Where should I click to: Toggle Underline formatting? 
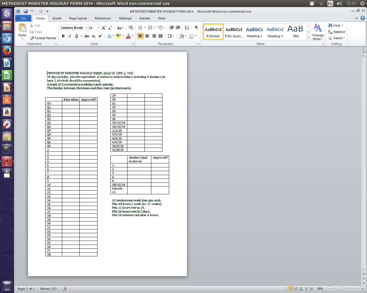(x=76, y=36)
